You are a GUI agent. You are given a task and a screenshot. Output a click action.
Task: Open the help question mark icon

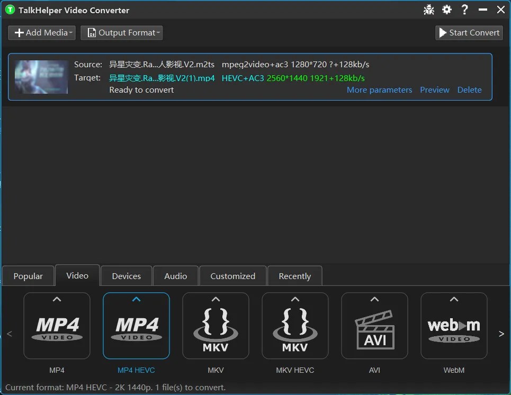click(x=464, y=9)
